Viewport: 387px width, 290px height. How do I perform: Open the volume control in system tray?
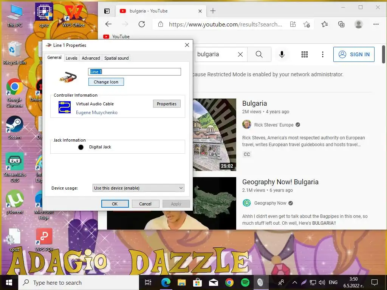click(x=322, y=282)
